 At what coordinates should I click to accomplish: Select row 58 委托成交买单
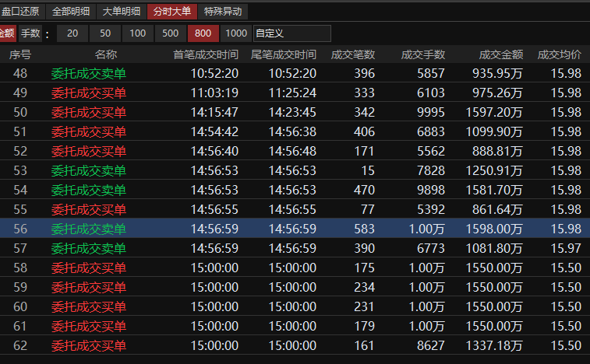point(295,268)
